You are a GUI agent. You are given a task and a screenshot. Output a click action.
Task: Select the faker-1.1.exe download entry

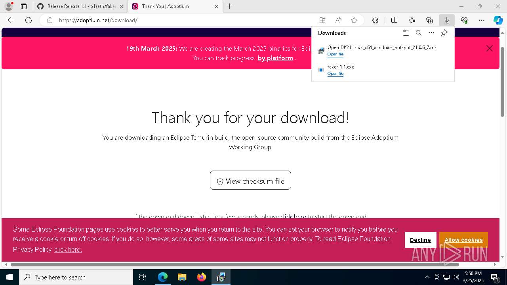[383, 70]
